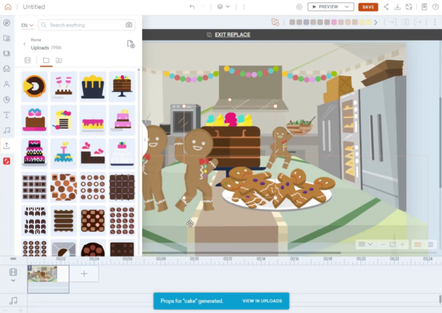Screen dimensions: 442x313
Task: Open the Chart tool in left sidebar
Action: 7,100
